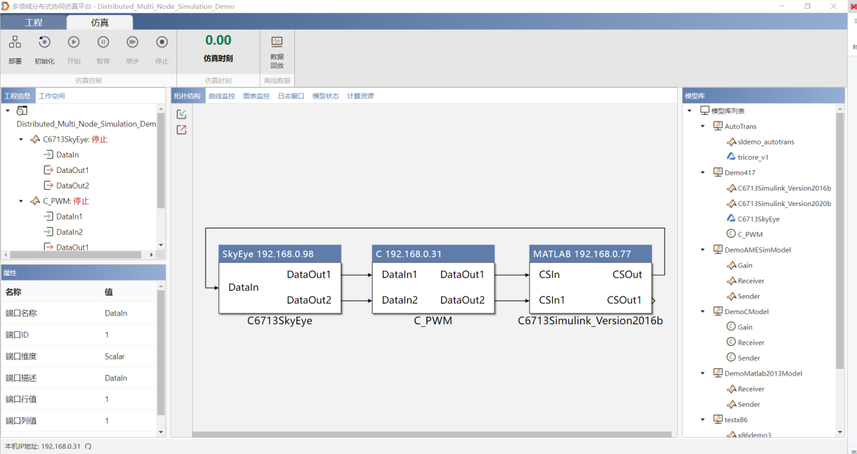Select the project file icon in tree
Screen dimensions: 857x454
click(22, 110)
